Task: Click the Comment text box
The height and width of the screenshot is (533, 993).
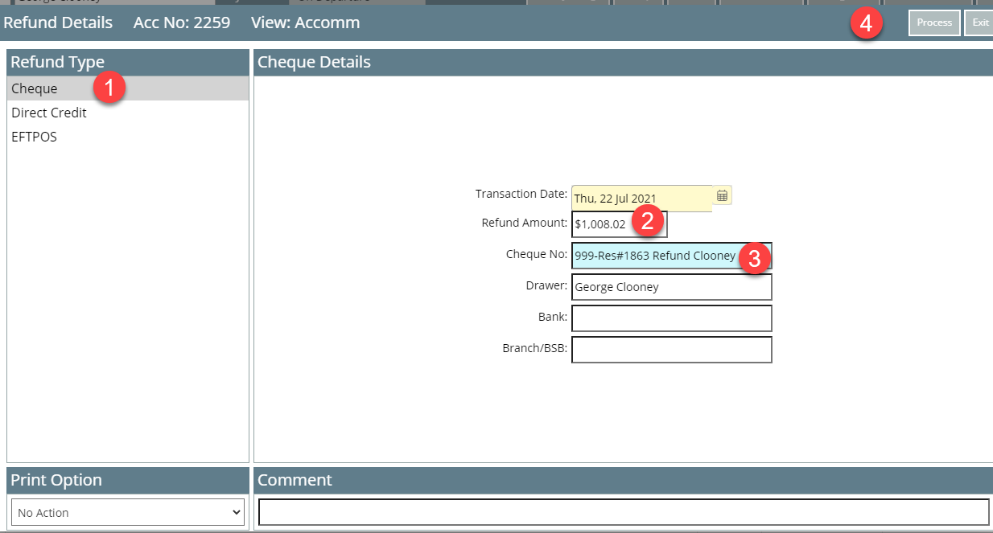Action: tap(623, 512)
